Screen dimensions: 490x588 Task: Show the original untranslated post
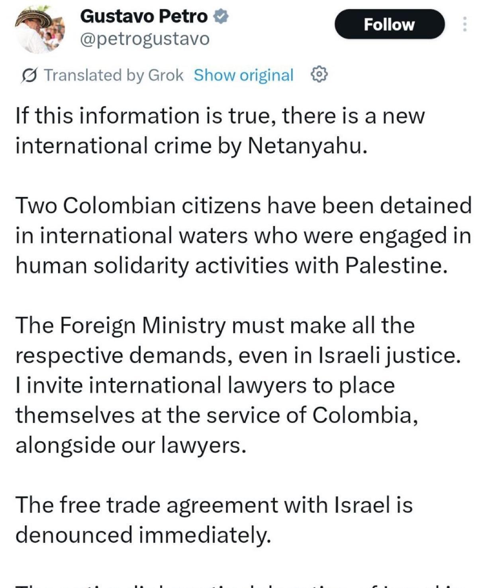(243, 75)
